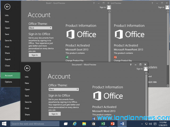
Task: Select Info in the Word backstage menu
Action: click(x=27, y=77)
